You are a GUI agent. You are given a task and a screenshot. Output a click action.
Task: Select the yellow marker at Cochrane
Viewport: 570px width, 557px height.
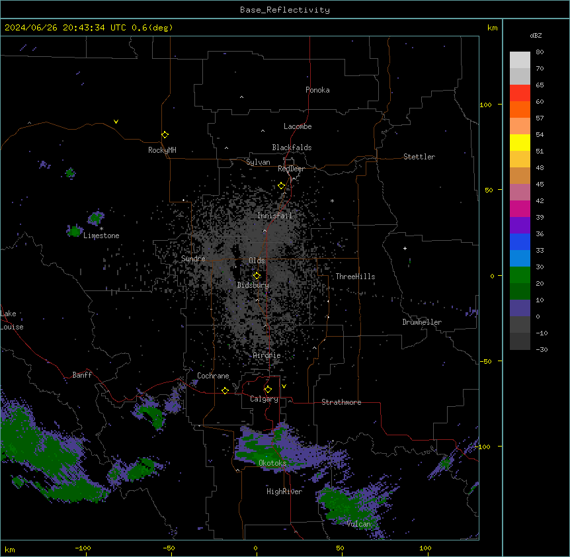coord(225,390)
